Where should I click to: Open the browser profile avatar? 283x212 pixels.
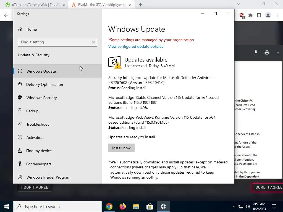click(268, 15)
